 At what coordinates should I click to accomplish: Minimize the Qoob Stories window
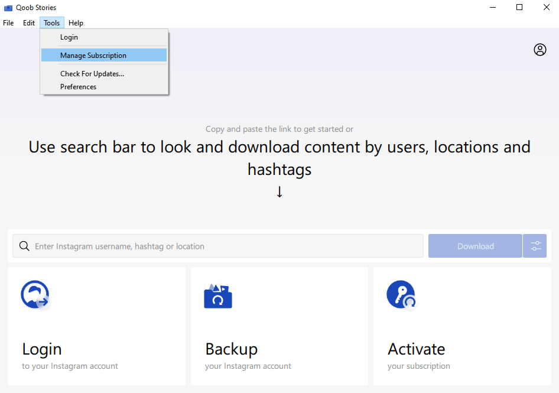point(493,7)
